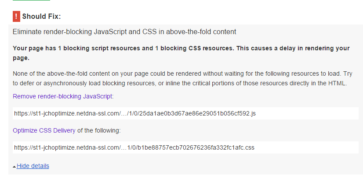Click empty white space right of .js URL
This screenshot has width=363, height=182.
tap(307, 113)
